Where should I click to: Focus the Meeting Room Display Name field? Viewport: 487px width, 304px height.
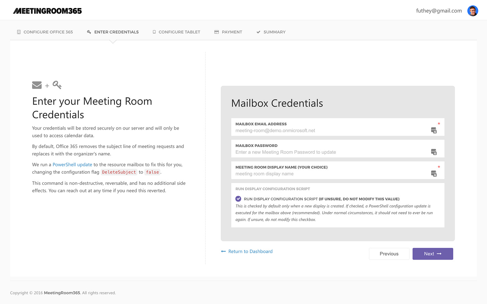338,170
